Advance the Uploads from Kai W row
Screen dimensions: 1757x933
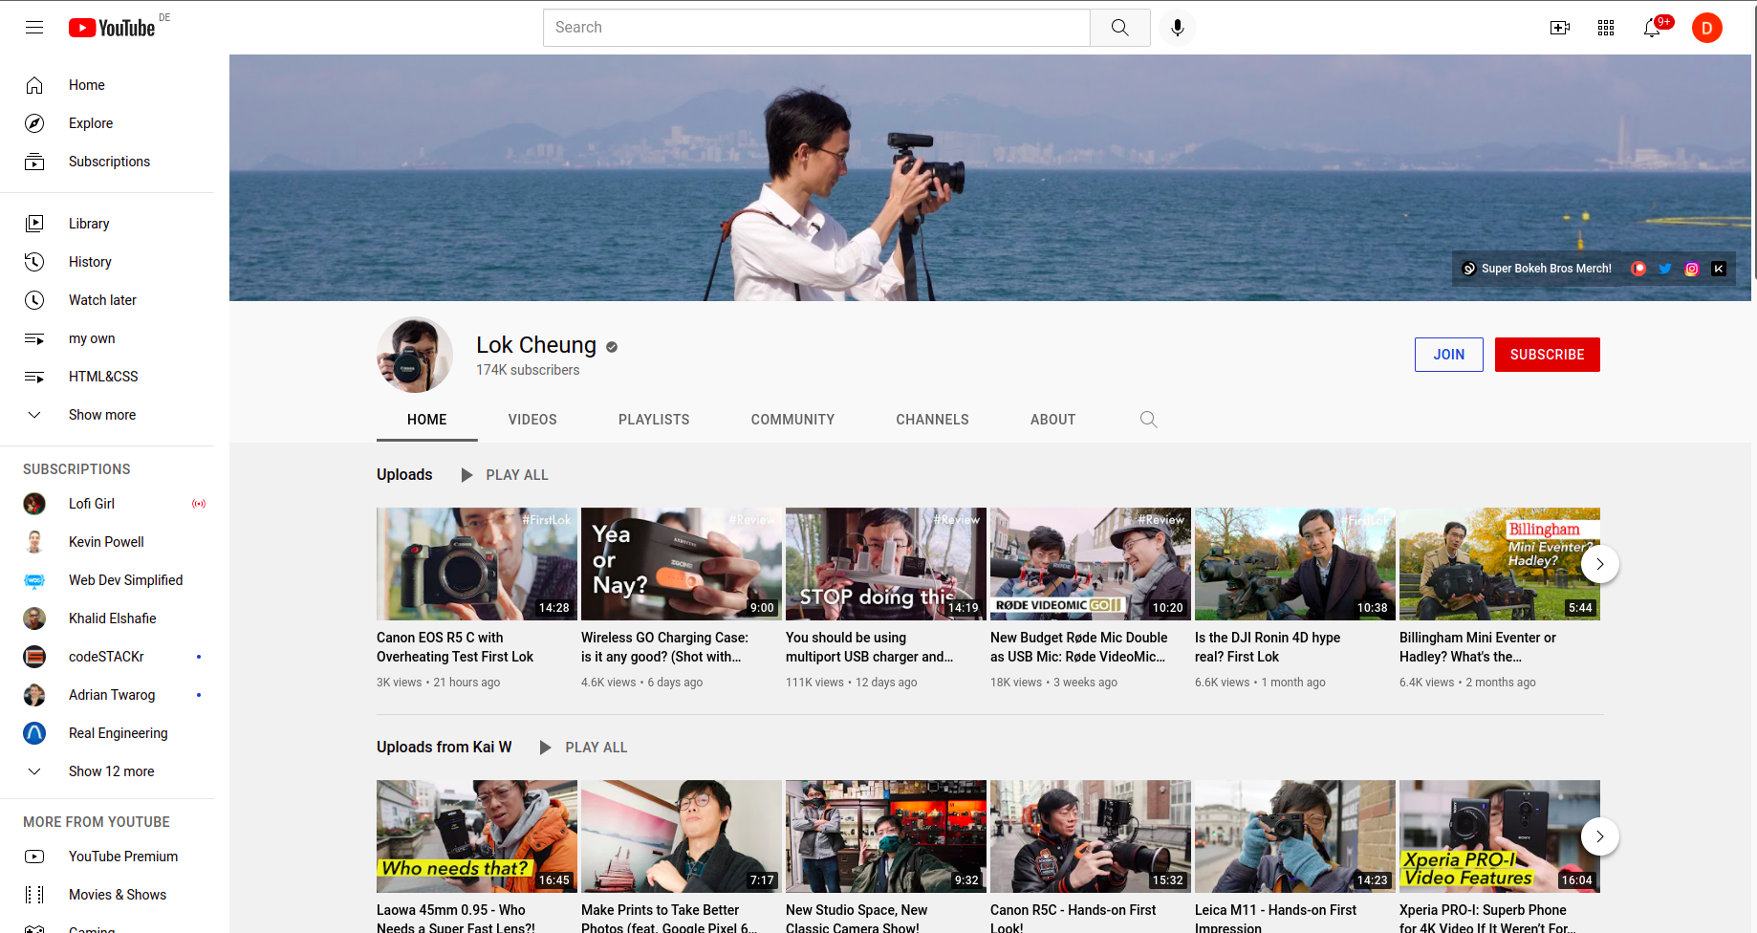pos(1600,836)
